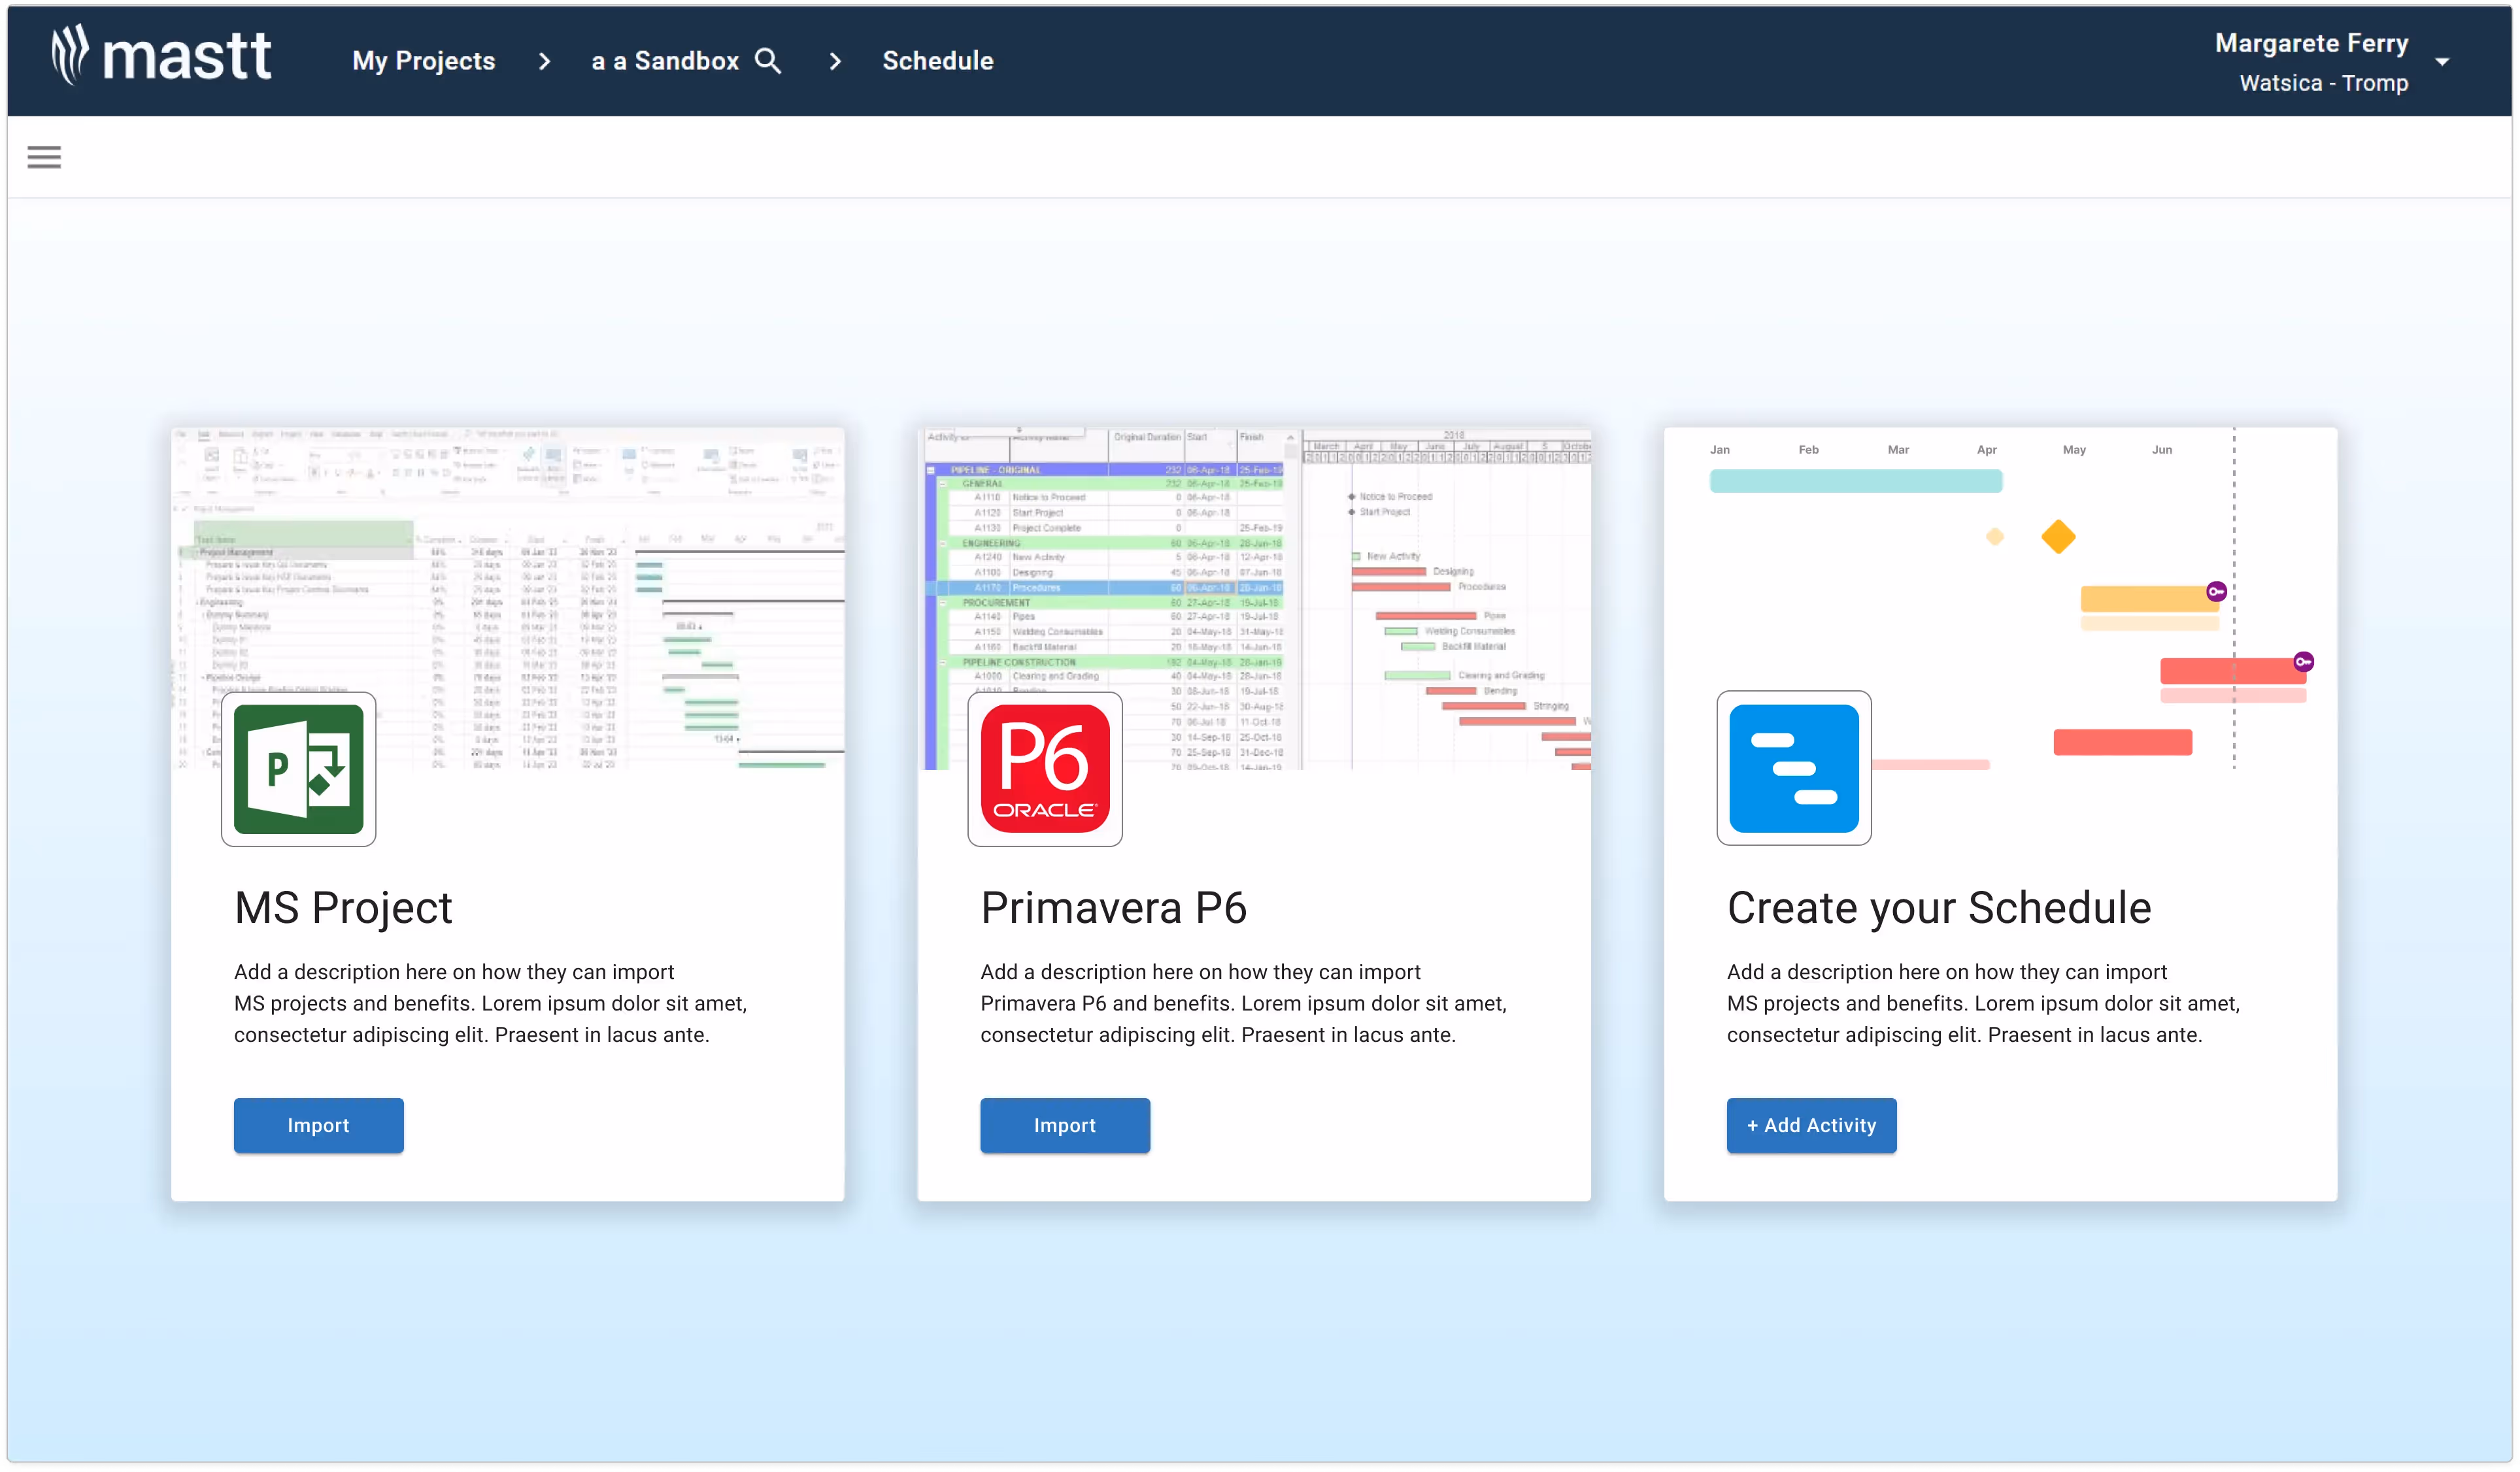The height and width of the screenshot is (1472, 2520).
Task: Click Import on MS Project card
Action: 319,1125
